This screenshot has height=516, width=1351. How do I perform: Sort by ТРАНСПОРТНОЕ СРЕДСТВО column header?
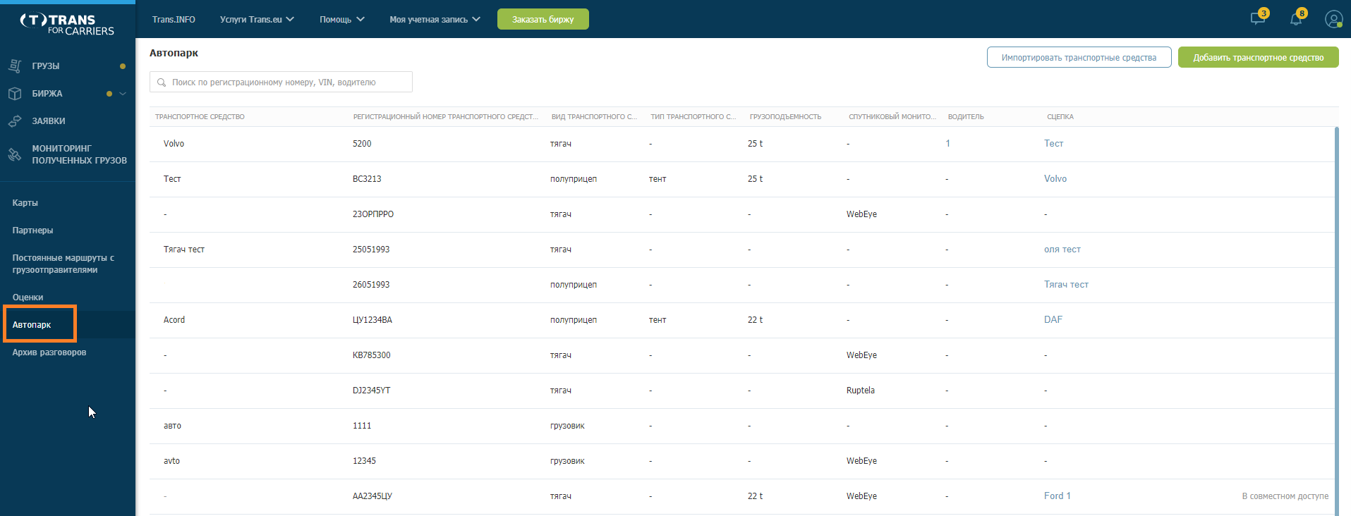[200, 117]
